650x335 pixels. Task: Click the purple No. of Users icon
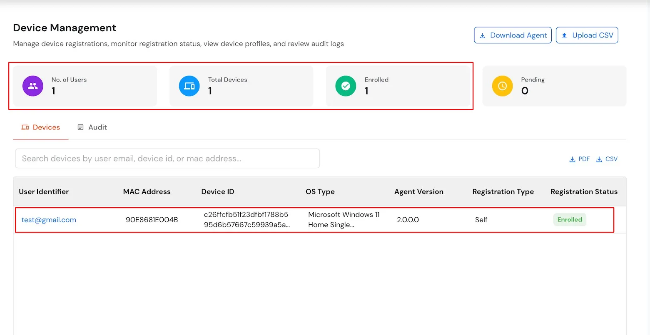32,86
